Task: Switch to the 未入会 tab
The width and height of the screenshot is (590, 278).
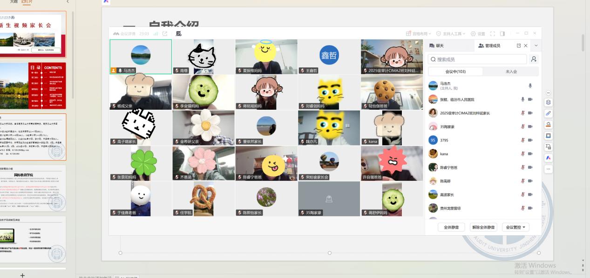Action: 511,72
